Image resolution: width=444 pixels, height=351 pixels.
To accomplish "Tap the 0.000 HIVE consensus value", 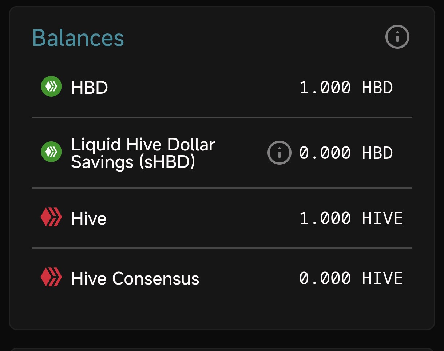I will click(351, 278).
